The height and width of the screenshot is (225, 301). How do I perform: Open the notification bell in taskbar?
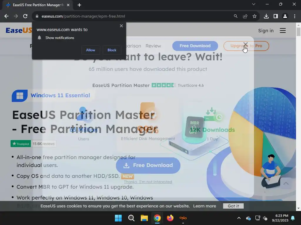[293, 218]
